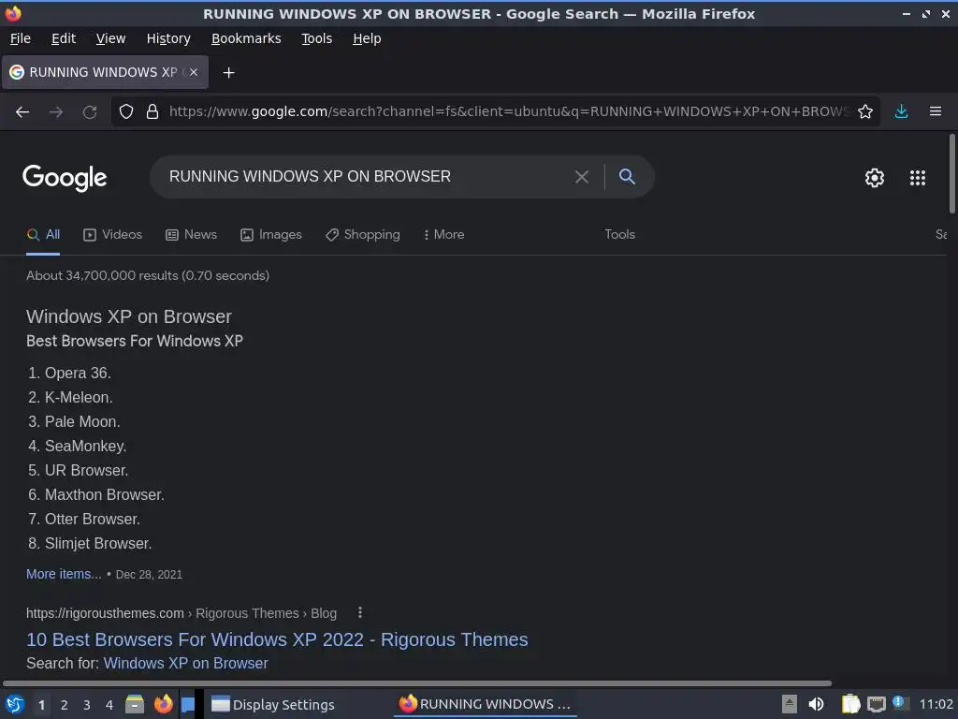The height and width of the screenshot is (719, 958).
Task: Activate Display Settings window in taskbar
Action: tap(273, 704)
